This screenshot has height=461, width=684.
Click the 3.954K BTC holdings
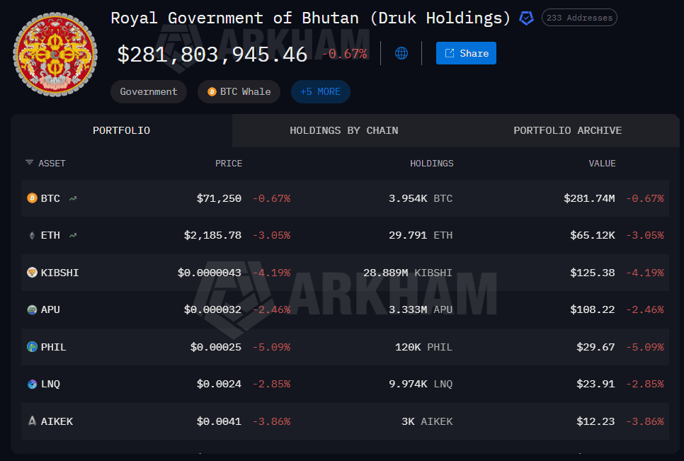click(421, 198)
